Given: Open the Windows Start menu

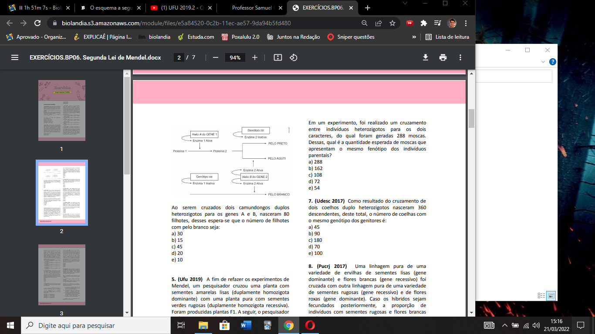Looking at the screenshot, I should coord(10,325).
